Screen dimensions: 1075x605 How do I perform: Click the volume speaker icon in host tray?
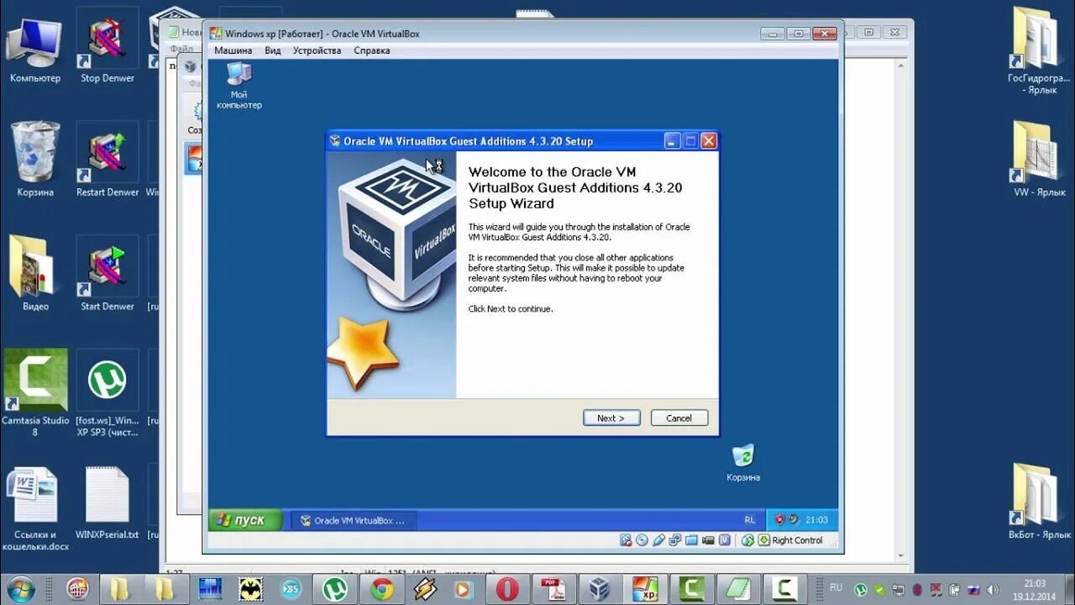(991, 589)
